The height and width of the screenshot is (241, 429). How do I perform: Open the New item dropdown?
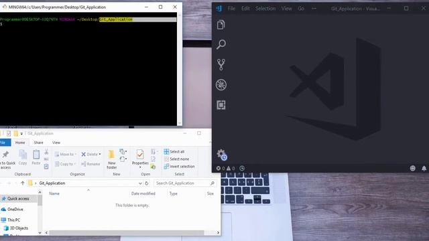click(x=123, y=151)
